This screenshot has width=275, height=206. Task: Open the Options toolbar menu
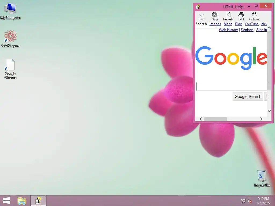click(x=254, y=16)
